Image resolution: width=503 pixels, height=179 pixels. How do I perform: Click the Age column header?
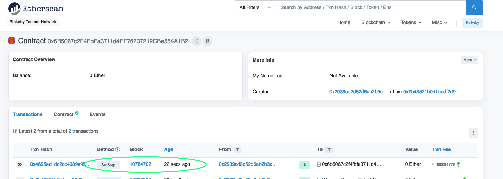point(169,149)
